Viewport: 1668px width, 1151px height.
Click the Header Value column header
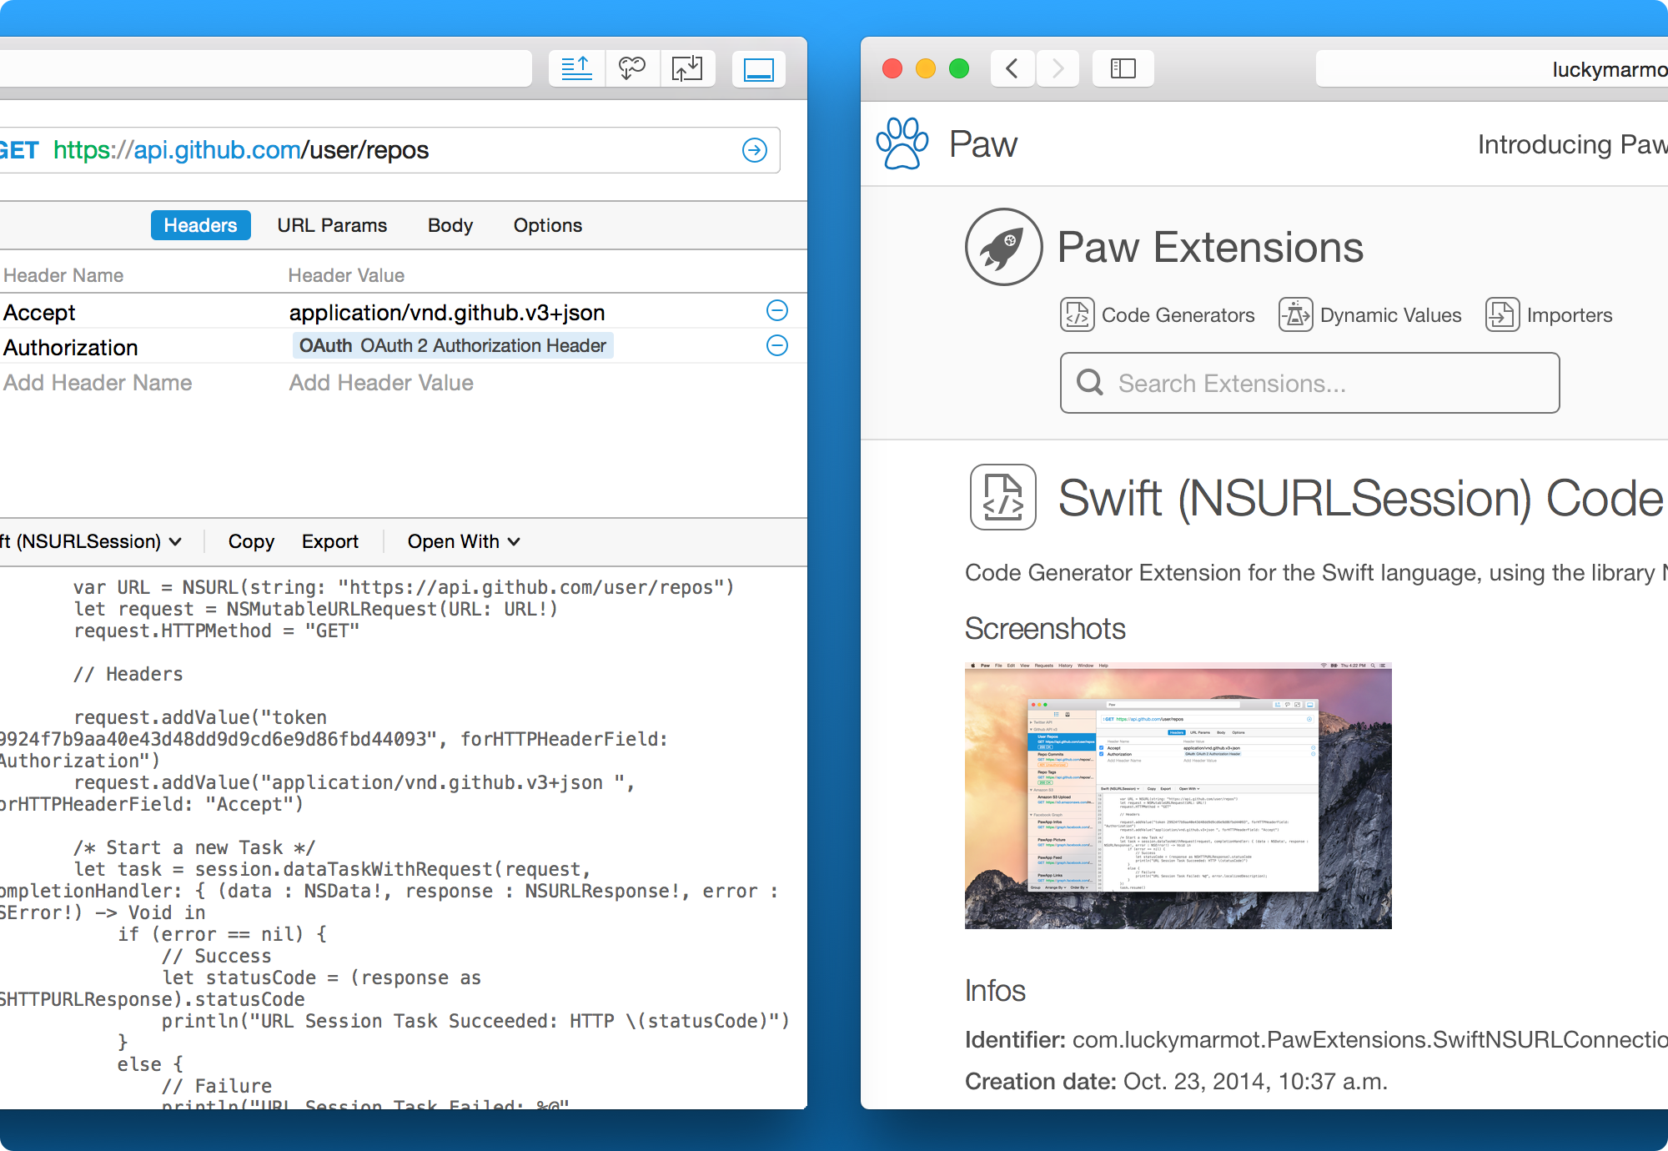(x=346, y=275)
